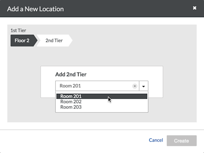Collapse the 2nd Tier dropdown arrow
This screenshot has width=204, height=153.
coord(143,86)
